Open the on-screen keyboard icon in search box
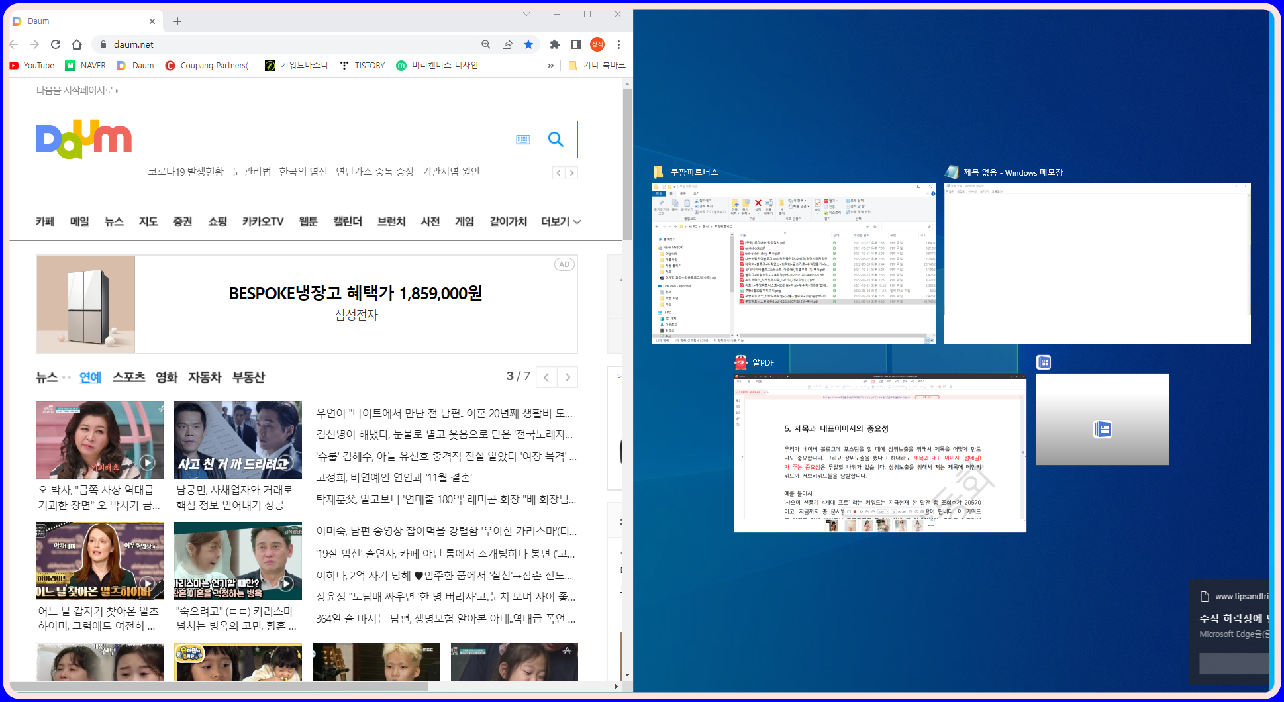The width and height of the screenshot is (1284, 702). tap(523, 140)
